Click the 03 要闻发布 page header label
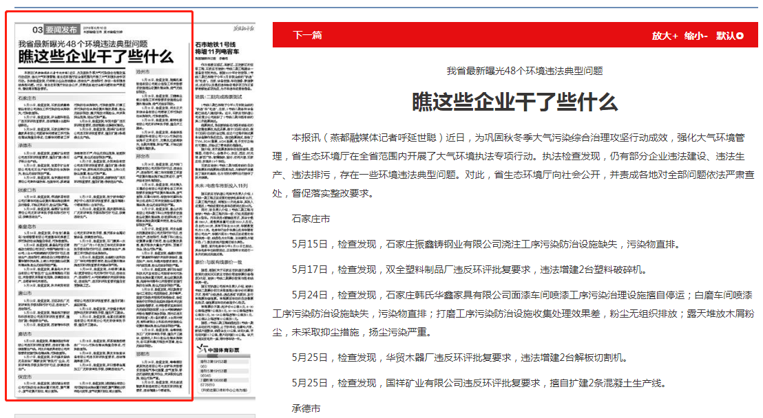Image resolution: width=763 pixels, height=418 pixels. click(55, 30)
